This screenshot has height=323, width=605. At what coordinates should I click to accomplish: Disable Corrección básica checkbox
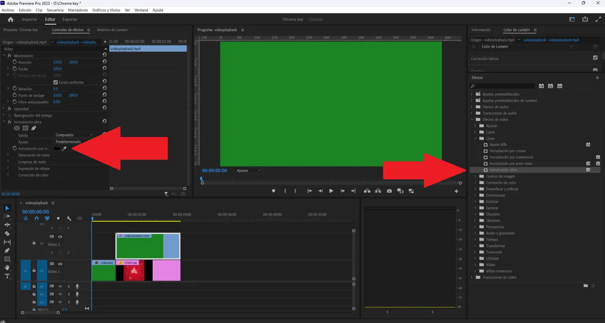click(x=595, y=58)
